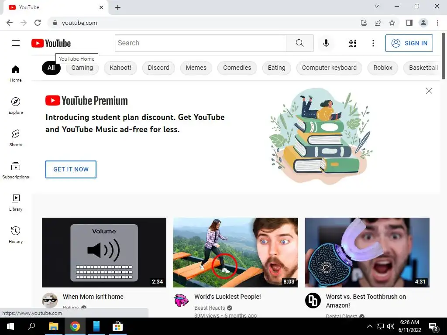Open the Worst vs. Best Toothbrush thumbnail

click(367, 253)
